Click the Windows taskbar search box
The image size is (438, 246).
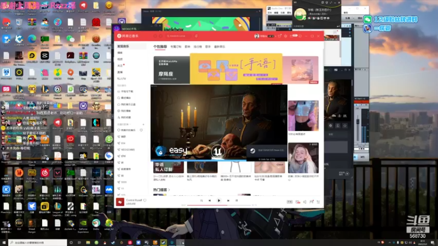(38, 243)
